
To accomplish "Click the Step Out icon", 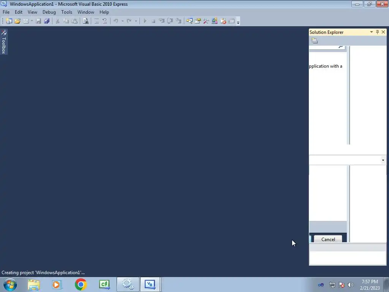I will 179,21.
